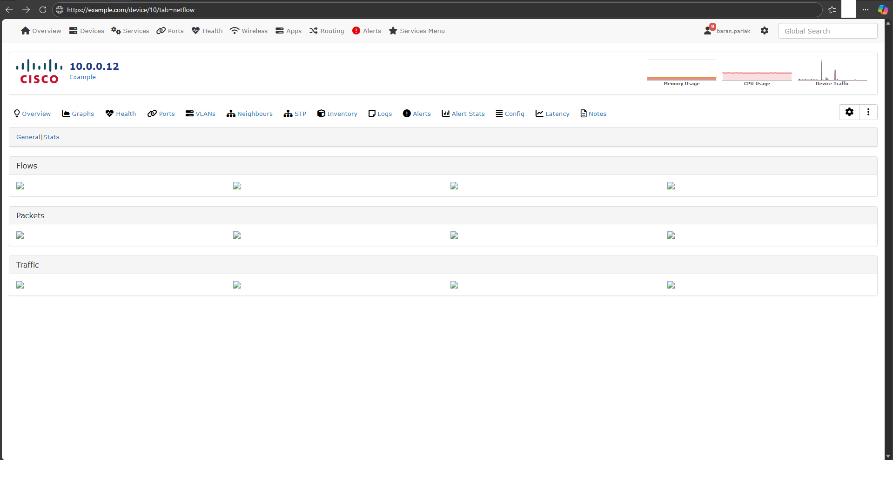Open third broken graph image under Flows
Viewport: 893px width, 484px height.
454,186
